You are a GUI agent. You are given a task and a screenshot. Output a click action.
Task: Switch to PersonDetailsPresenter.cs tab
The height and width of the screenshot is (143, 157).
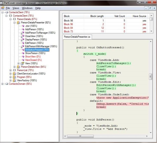click(x=77, y=37)
